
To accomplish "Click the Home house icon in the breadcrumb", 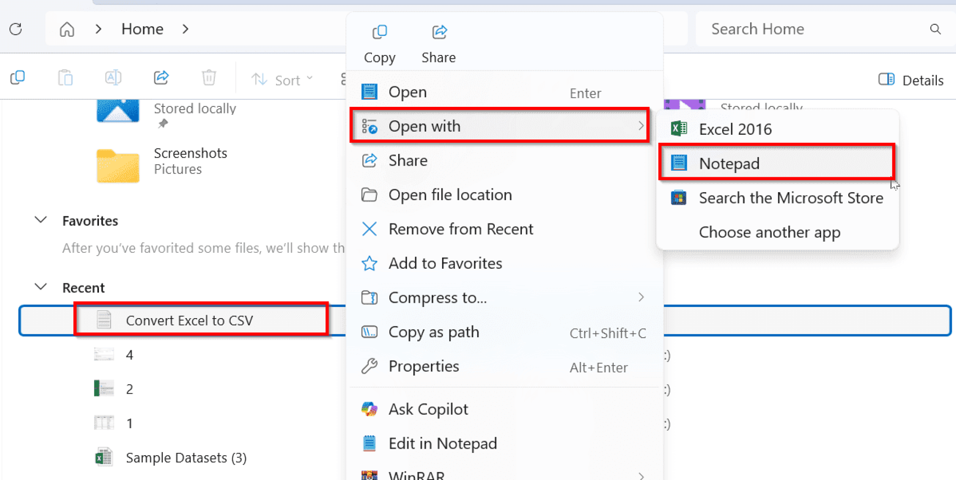I will (67, 29).
